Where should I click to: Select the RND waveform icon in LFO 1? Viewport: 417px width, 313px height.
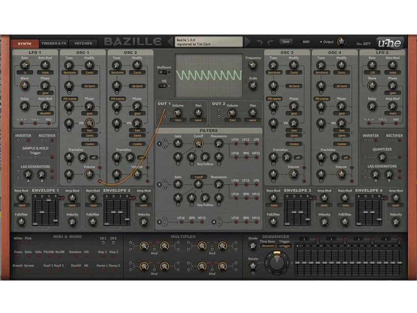coord(50,119)
